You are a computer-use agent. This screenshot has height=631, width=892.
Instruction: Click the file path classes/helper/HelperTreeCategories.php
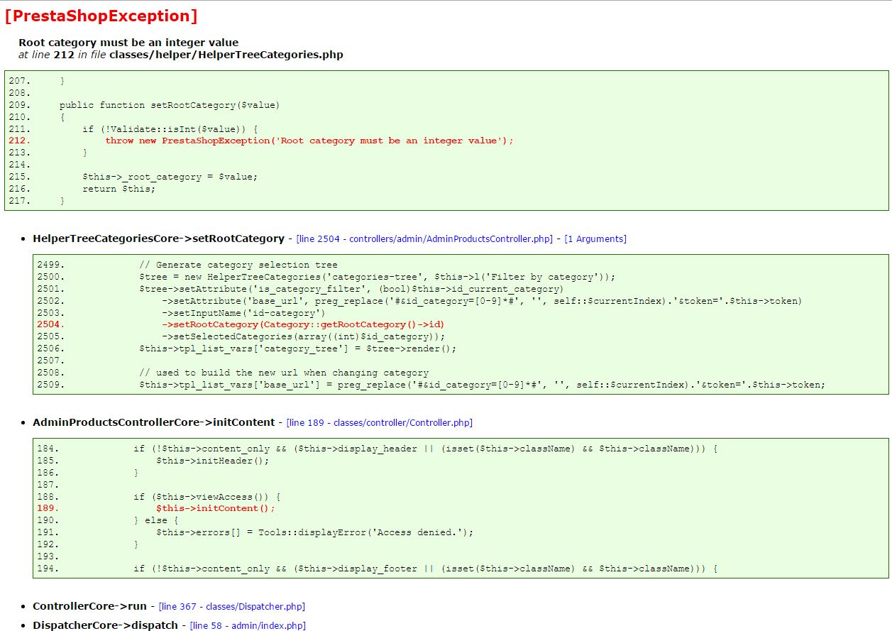tap(226, 55)
